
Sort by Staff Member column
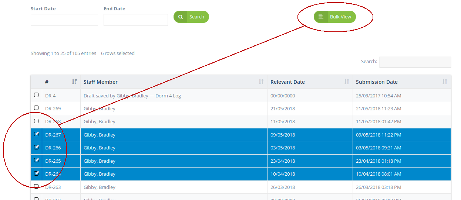[174, 82]
